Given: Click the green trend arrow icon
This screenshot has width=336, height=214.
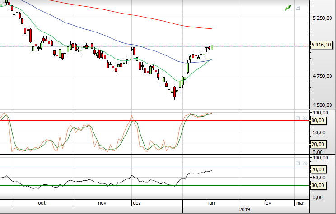Looking at the screenshot, I should click(288, 8).
